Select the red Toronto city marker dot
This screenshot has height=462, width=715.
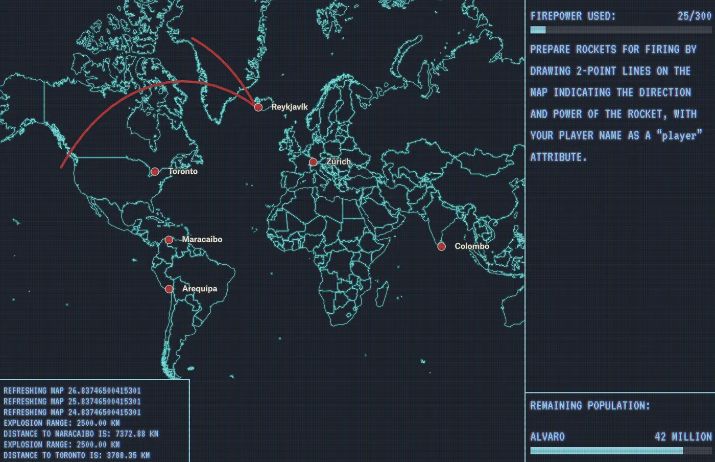[155, 172]
